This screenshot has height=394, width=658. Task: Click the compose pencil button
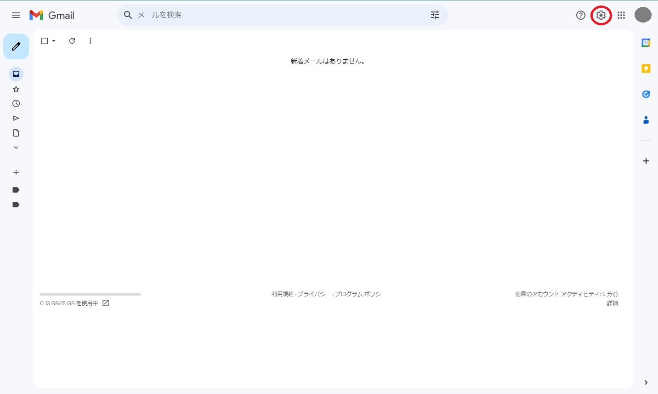coord(16,46)
